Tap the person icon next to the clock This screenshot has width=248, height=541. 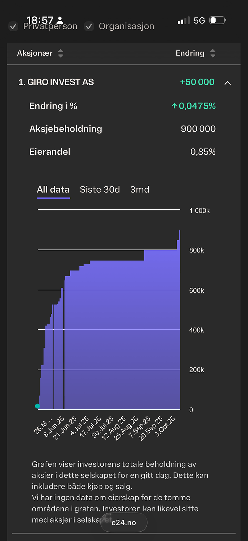tap(60, 20)
